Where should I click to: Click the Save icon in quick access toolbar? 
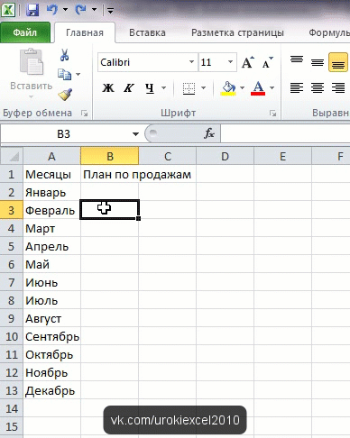tap(32, 10)
